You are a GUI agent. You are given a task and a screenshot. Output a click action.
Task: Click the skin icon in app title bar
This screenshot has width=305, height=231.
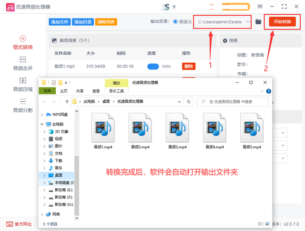point(174,7)
